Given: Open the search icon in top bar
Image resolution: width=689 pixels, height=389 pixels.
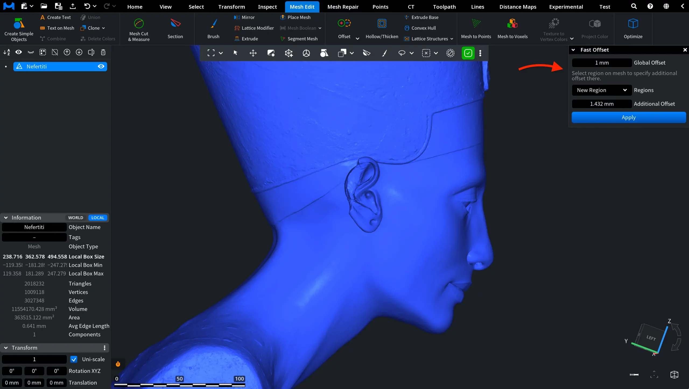Looking at the screenshot, I should (x=634, y=6).
